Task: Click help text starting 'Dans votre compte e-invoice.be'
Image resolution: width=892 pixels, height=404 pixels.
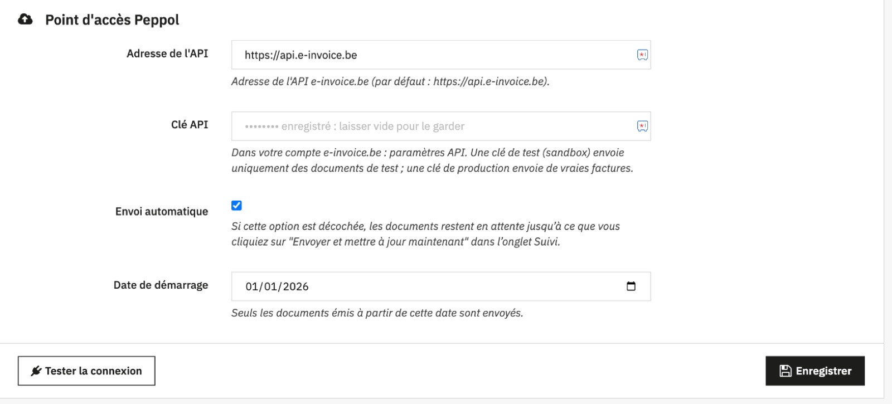Action: click(432, 160)
